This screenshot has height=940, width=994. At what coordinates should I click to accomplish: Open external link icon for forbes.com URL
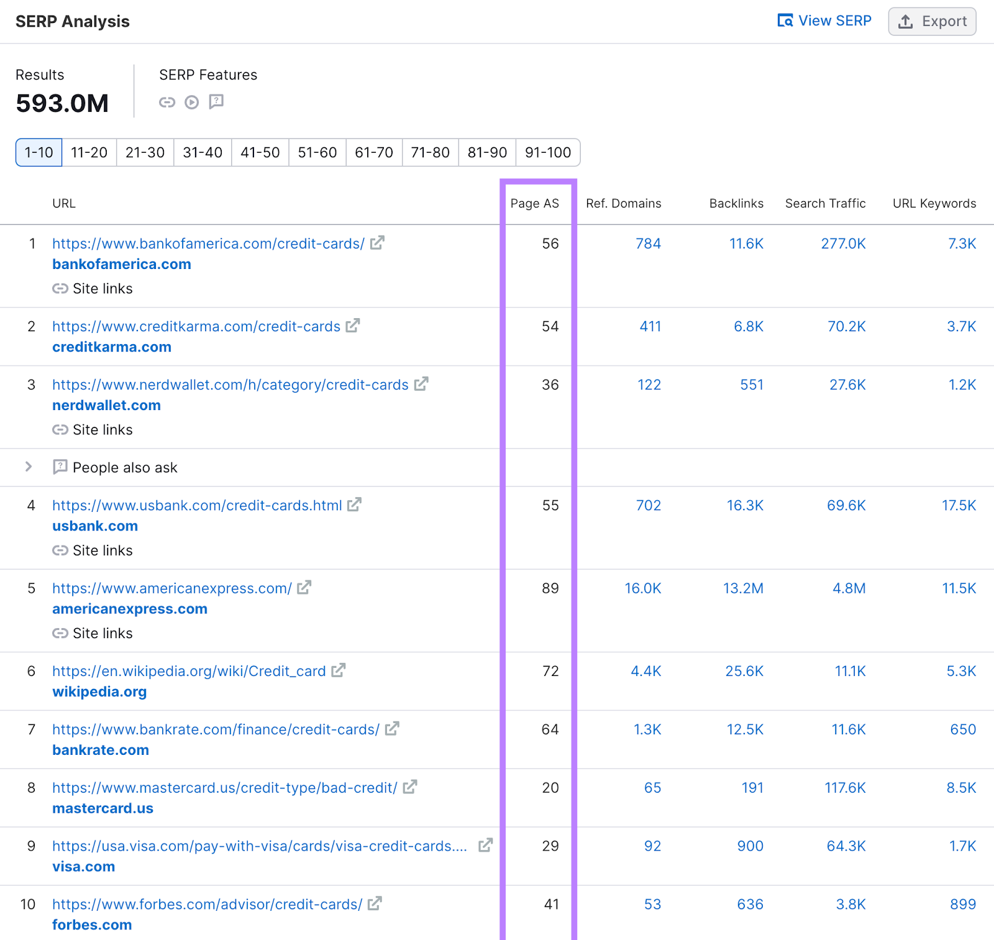[x=375, y=903]
